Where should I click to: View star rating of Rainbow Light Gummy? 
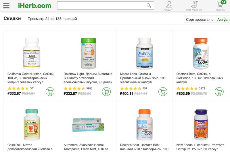pyautogui.click(x=75, y=88)
